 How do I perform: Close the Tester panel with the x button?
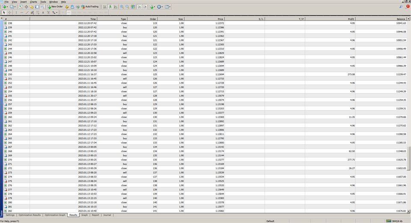click(x=2, y=18)
